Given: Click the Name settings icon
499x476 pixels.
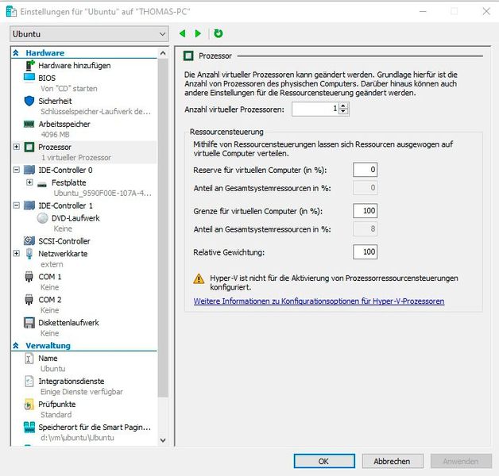Looking at the screenshot, I should coord(29,359).
